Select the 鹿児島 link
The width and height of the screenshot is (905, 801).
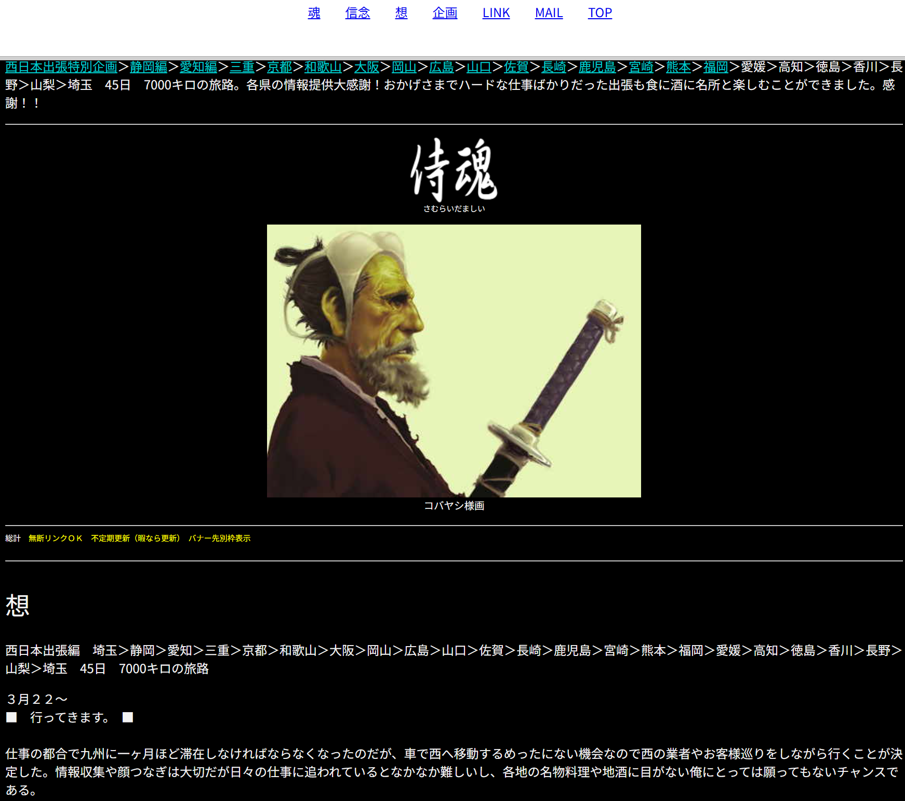pyautogui.click(x=597, y=67)
